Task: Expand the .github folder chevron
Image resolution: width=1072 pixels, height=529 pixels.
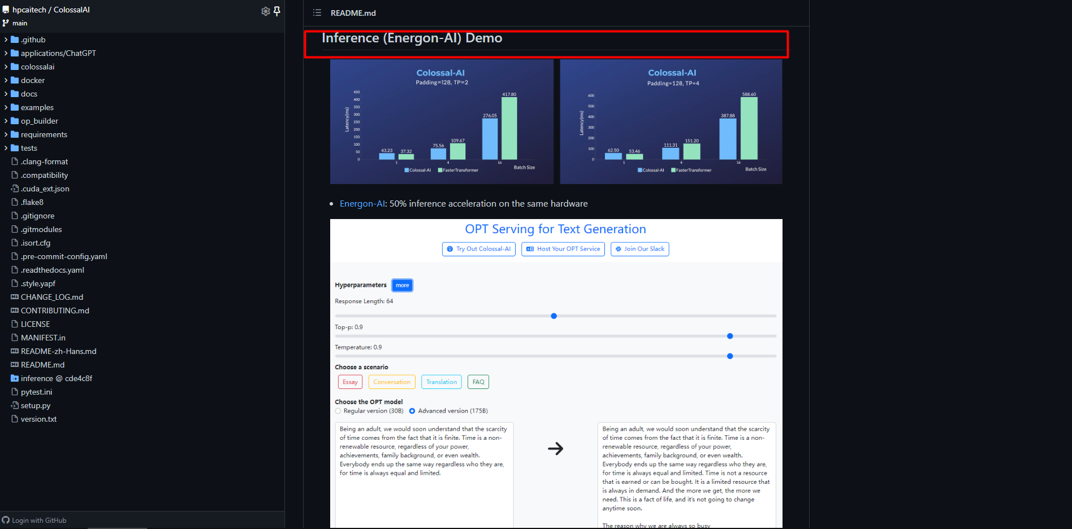Action: click(6, 40)
